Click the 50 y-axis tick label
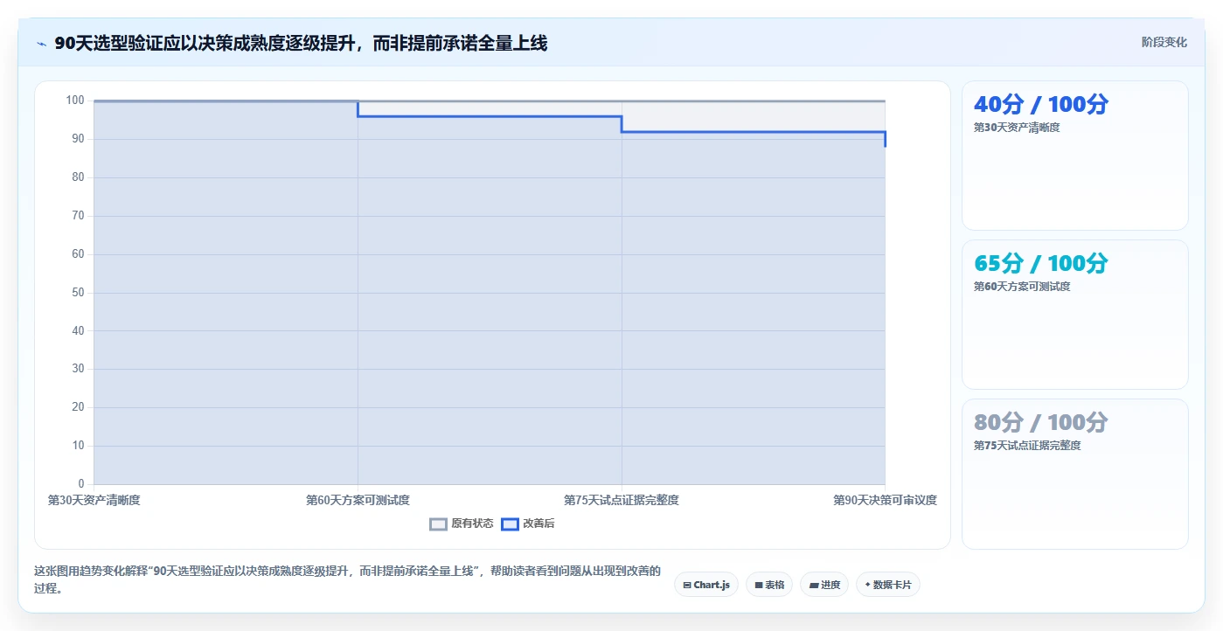Image resolution: width=1223 pixels, height=631 pixels. (79, 292)
